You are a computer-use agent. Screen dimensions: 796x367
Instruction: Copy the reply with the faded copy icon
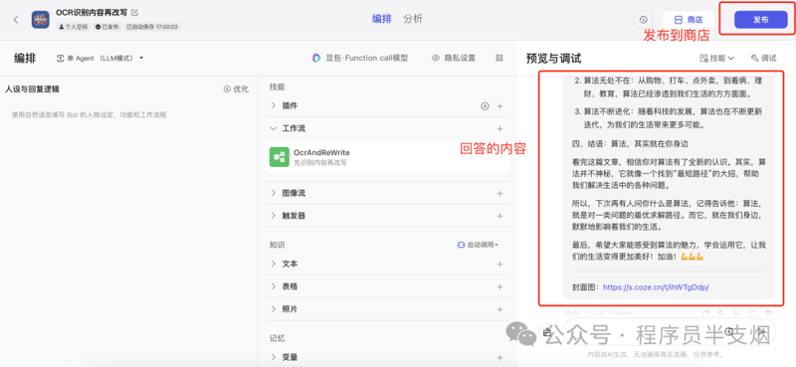point(705,313)
